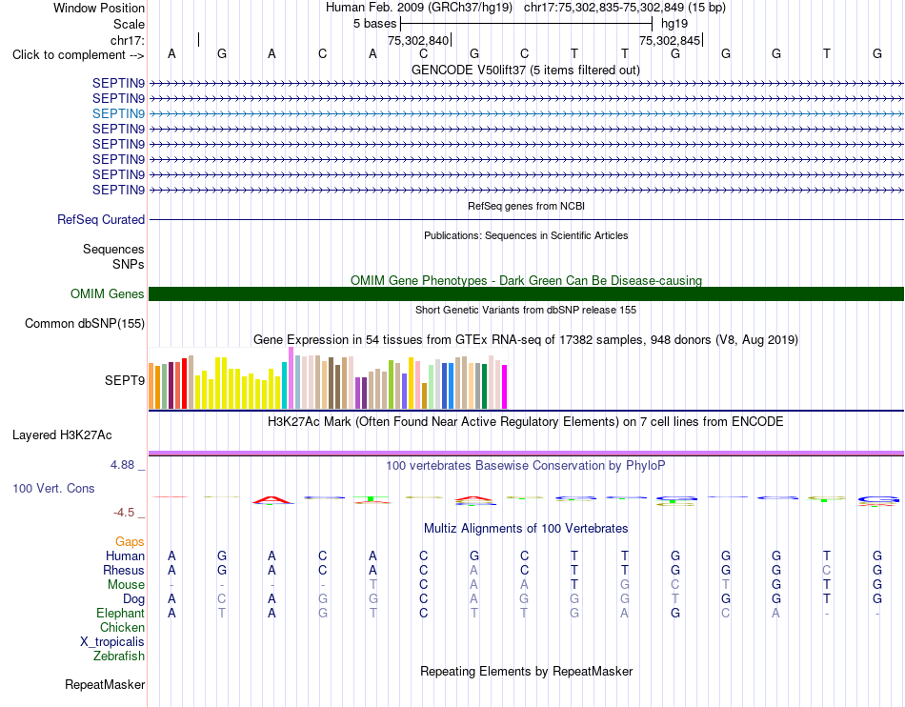
Task: Click the tallest violet bar in GTEx chart
Action: point(291,378)
